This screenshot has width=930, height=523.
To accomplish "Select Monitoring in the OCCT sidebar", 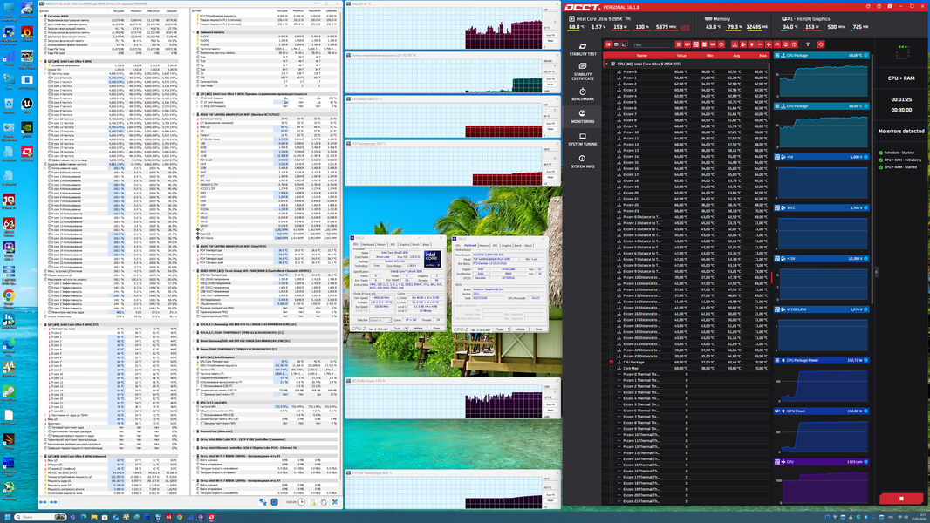I will [583, 116].
